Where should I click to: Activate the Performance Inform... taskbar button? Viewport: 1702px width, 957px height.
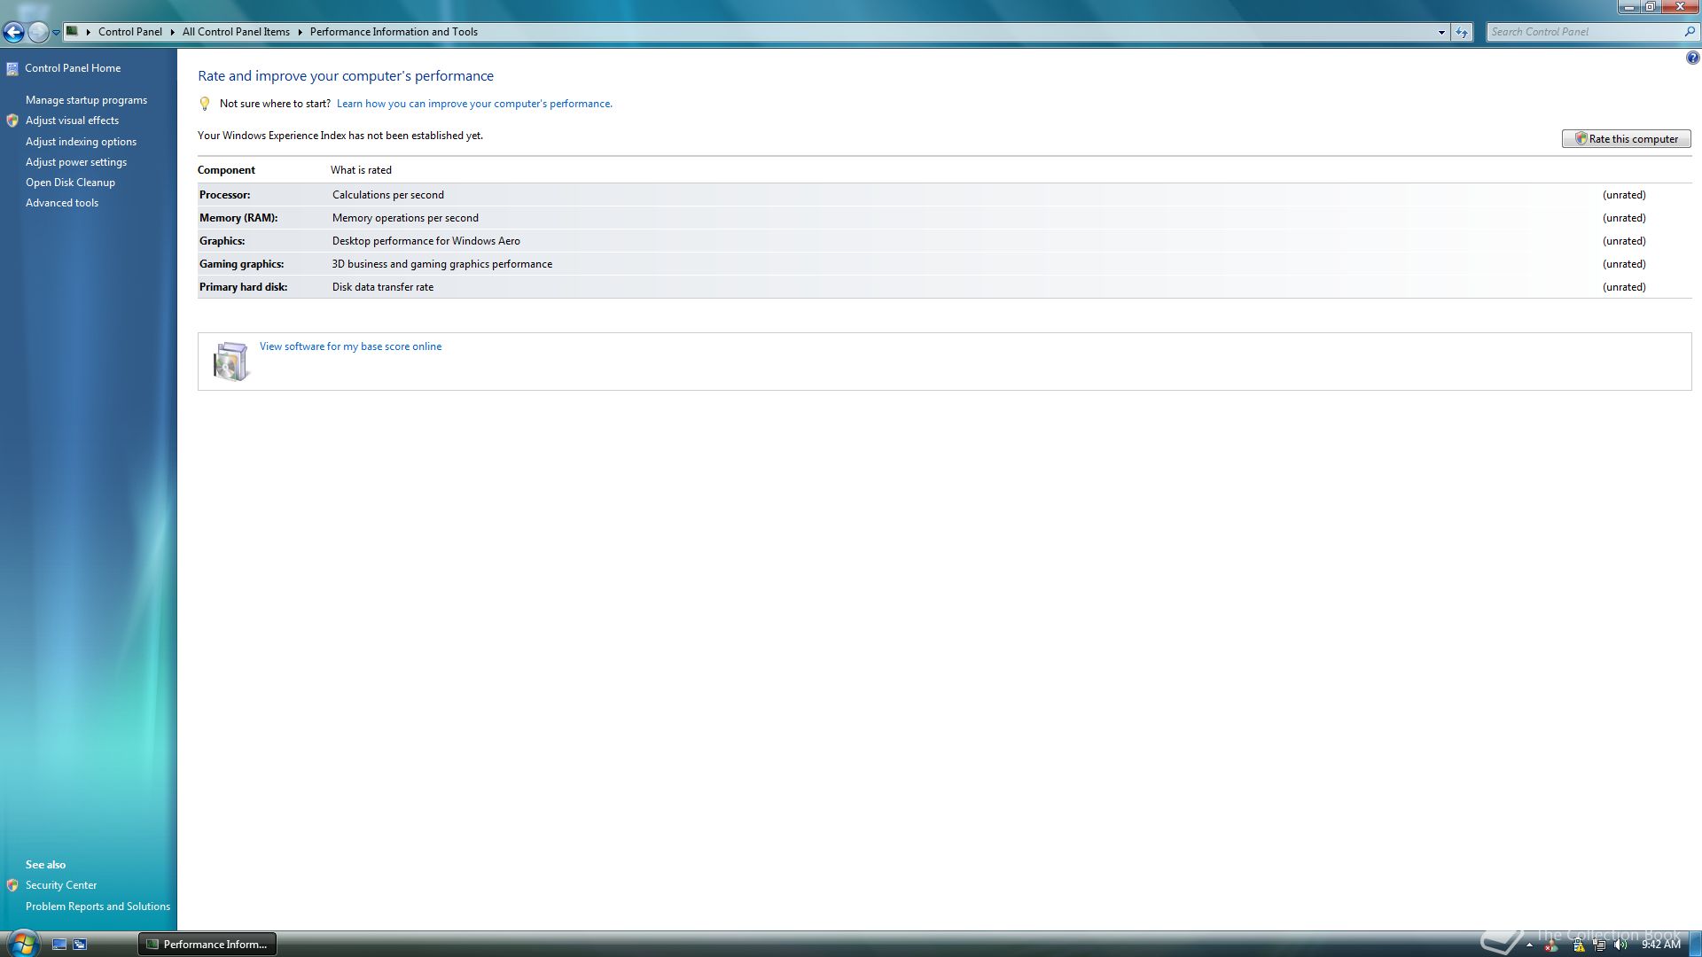click(x=207, y=945)
